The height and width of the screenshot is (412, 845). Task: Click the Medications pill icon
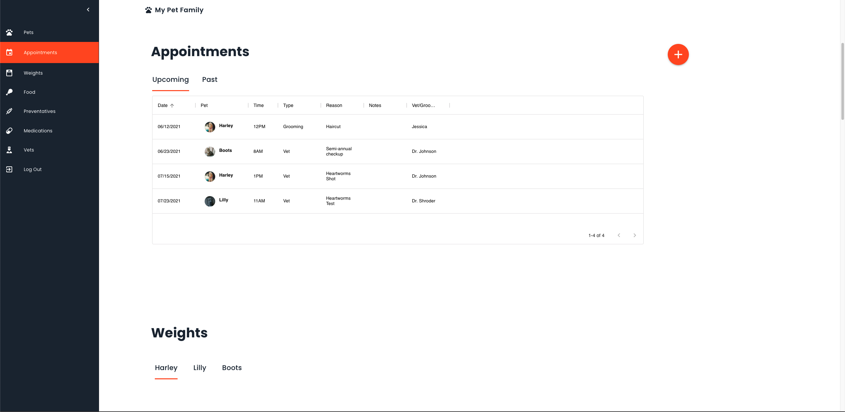click(9, 131)
